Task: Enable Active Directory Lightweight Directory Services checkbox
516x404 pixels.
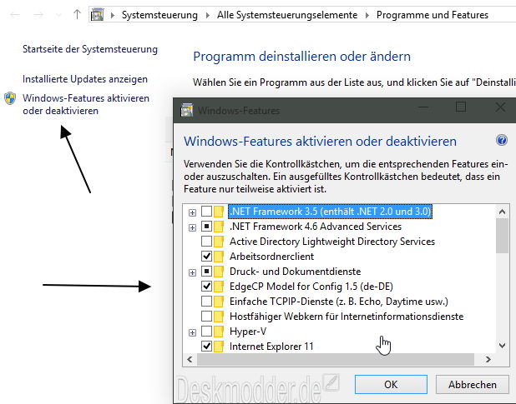Action: (x=207, y=242)
